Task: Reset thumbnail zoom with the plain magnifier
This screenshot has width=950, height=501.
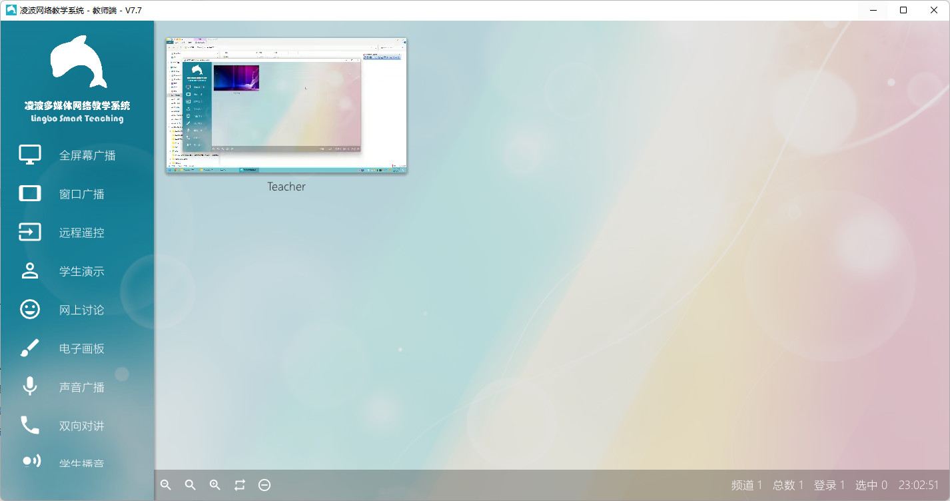Action: click(191, 485)
